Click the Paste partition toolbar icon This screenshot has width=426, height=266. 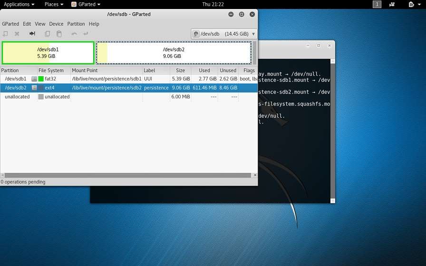pyautogui.click(x=59, y=34)
